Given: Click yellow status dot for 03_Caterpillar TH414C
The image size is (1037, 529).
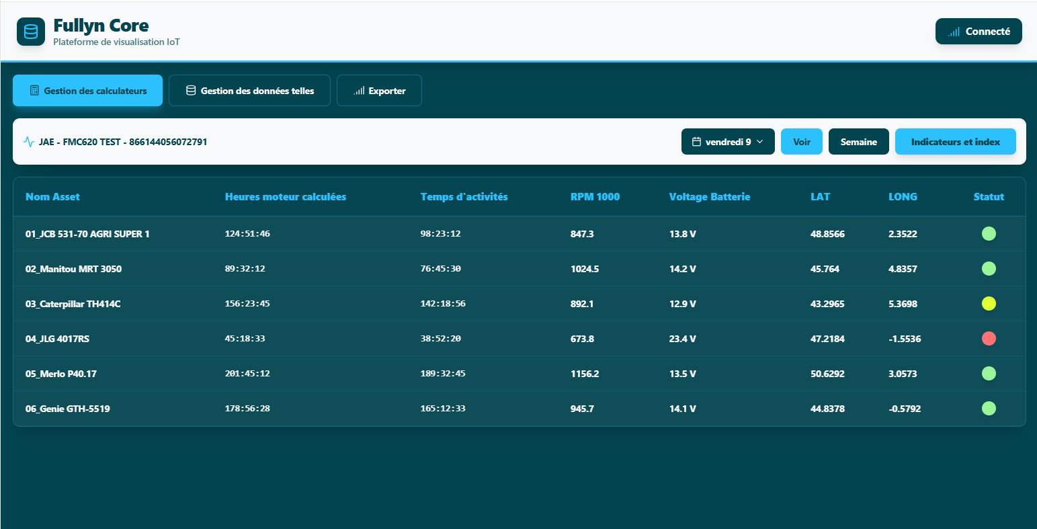Looking at the screenshot, I should point(989,304).
